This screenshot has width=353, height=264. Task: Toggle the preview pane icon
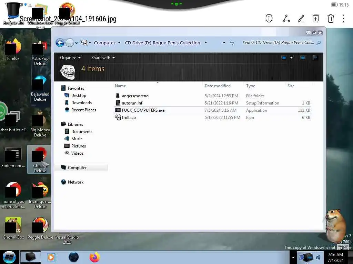click(x=303, y=58)
